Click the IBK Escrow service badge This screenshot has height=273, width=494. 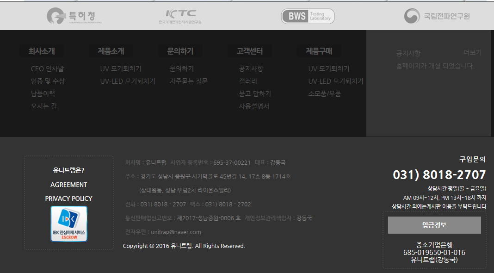(x=69, y=224)
